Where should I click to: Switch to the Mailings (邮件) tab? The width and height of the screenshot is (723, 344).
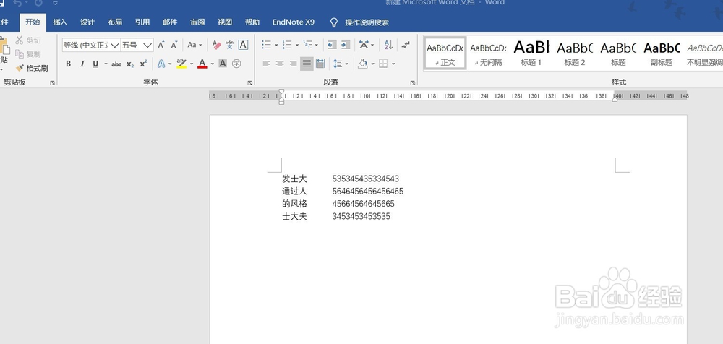point(170,22)
